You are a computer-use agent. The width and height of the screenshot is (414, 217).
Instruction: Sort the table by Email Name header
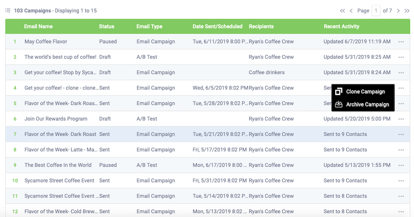click(38, 26)
